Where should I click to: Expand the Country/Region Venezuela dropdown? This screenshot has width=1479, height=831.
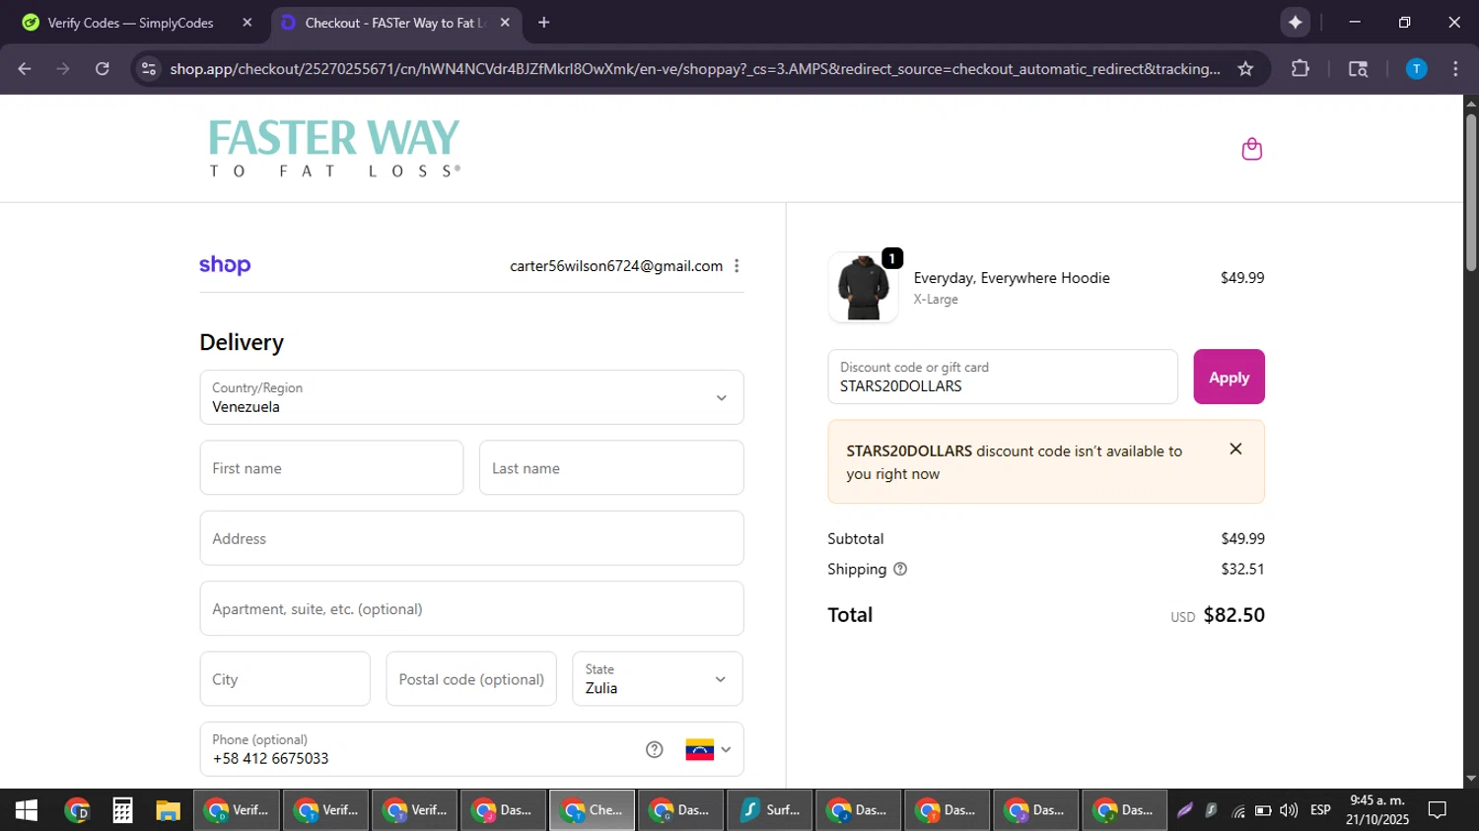pyautogui.click(x=471, y=397)
